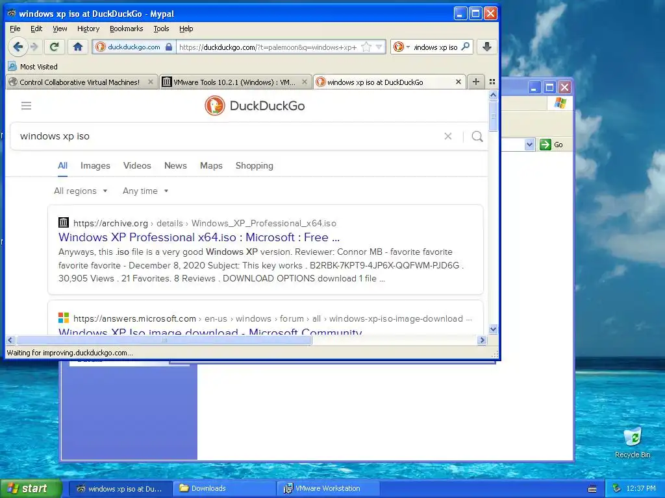Select windows xp iso Mypal taskbar button
The height and width of the screenshot is (498, 665).
pyautogui.click(x=120, y=489)
